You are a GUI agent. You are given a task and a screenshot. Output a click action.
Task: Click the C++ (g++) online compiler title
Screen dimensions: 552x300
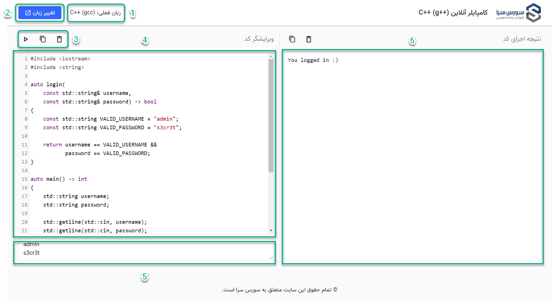click(x=453, y=13)
